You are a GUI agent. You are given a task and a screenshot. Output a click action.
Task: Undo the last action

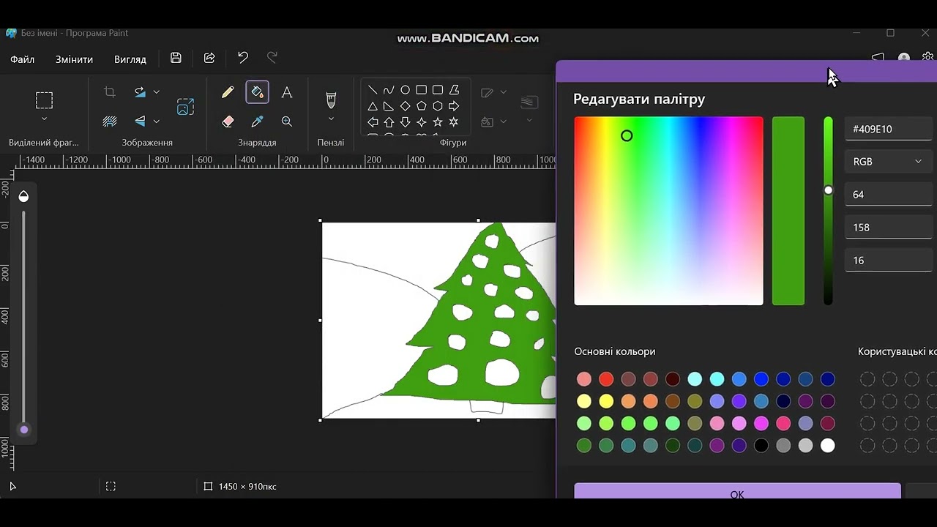pyautogui.click(x=243, y=58)
